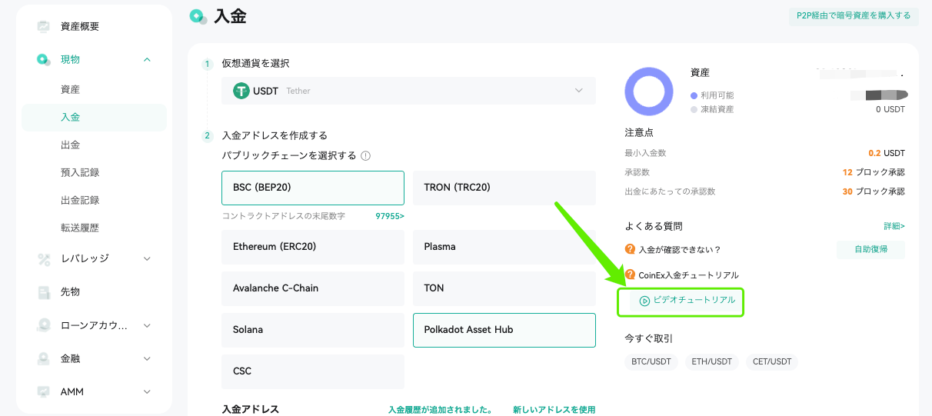Click the 金融 finance icon in sidebar
The width and height of the screenshot is (932, 416).
pos(44,358)
